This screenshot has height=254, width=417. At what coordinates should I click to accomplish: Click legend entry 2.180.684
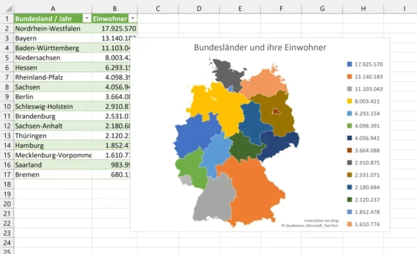(x=364, y=187)
